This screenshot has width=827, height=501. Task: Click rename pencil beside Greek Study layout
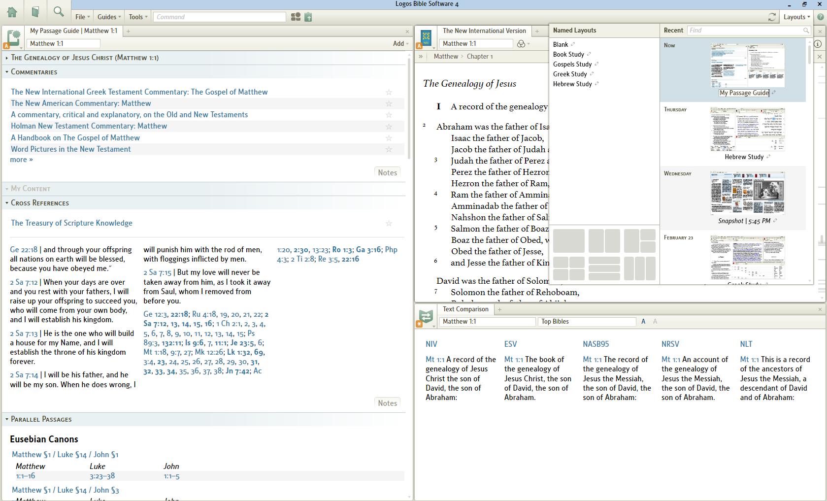(592, 74)
